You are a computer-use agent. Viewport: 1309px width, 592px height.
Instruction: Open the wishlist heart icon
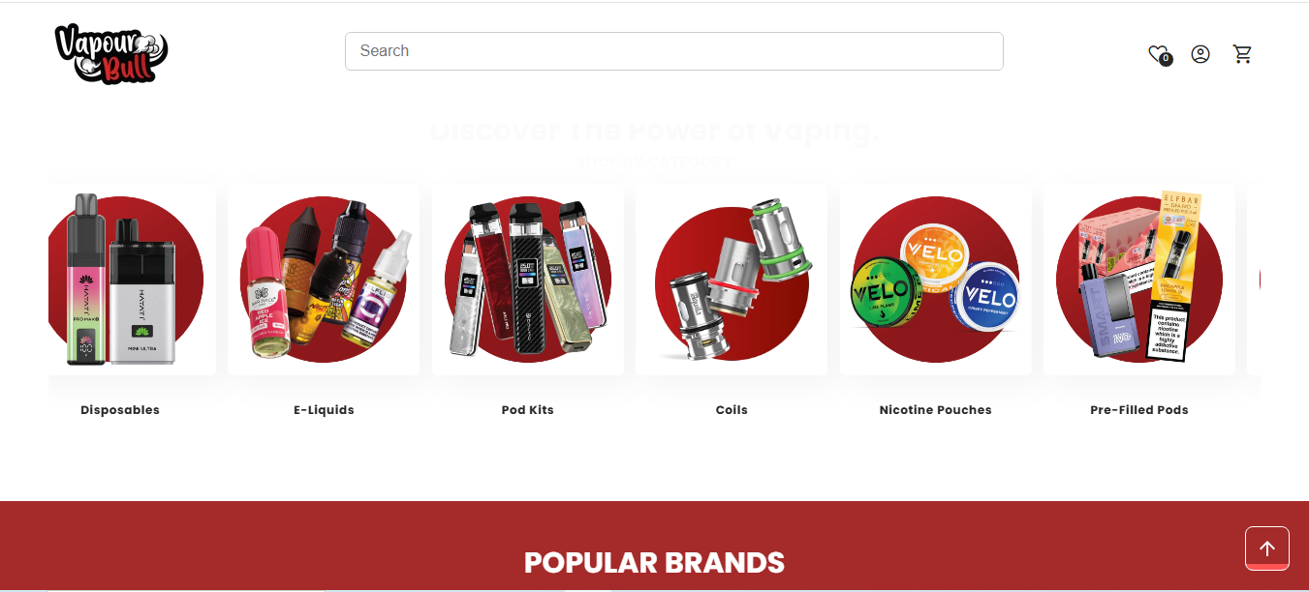pyautogui.click(x=1159, y=54)
